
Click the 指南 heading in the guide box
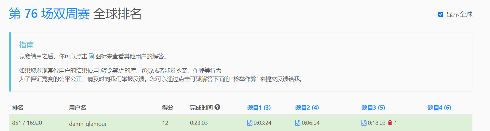tap(26, 45)
